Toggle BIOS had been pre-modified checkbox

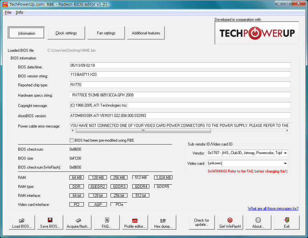(72, 140)
